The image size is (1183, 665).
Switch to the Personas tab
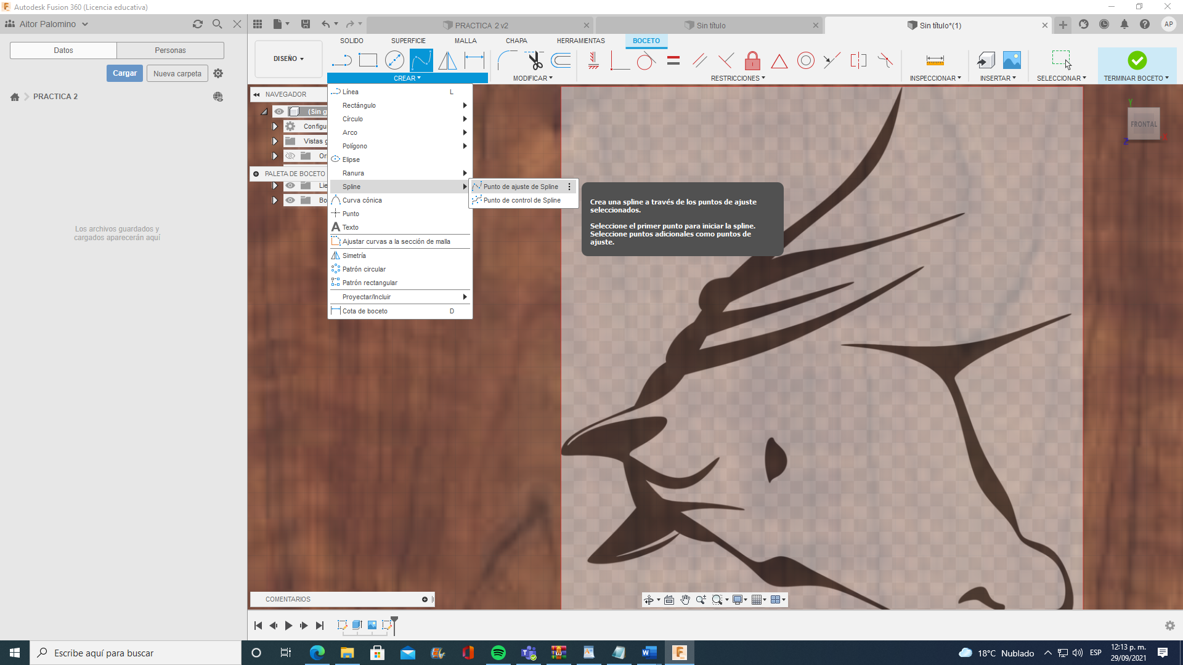coord(170,50)
